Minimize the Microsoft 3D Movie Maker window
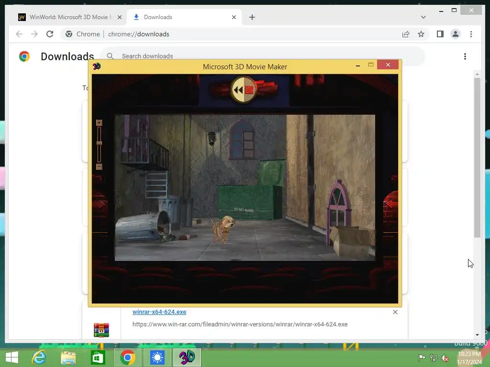The width and height of the screenshot is (490, 367). pos(358,65)
